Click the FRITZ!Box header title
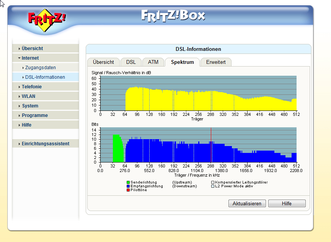 click(173, 16)
